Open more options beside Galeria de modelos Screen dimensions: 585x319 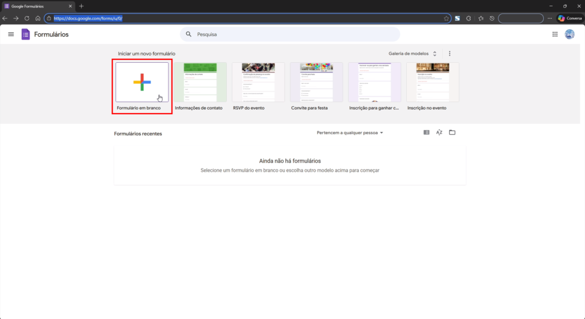click(450, 54)
